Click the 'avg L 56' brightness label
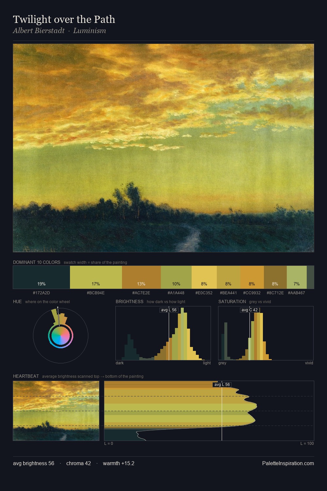The height and width of the screenshot is (491, 327). pos(169,310)
